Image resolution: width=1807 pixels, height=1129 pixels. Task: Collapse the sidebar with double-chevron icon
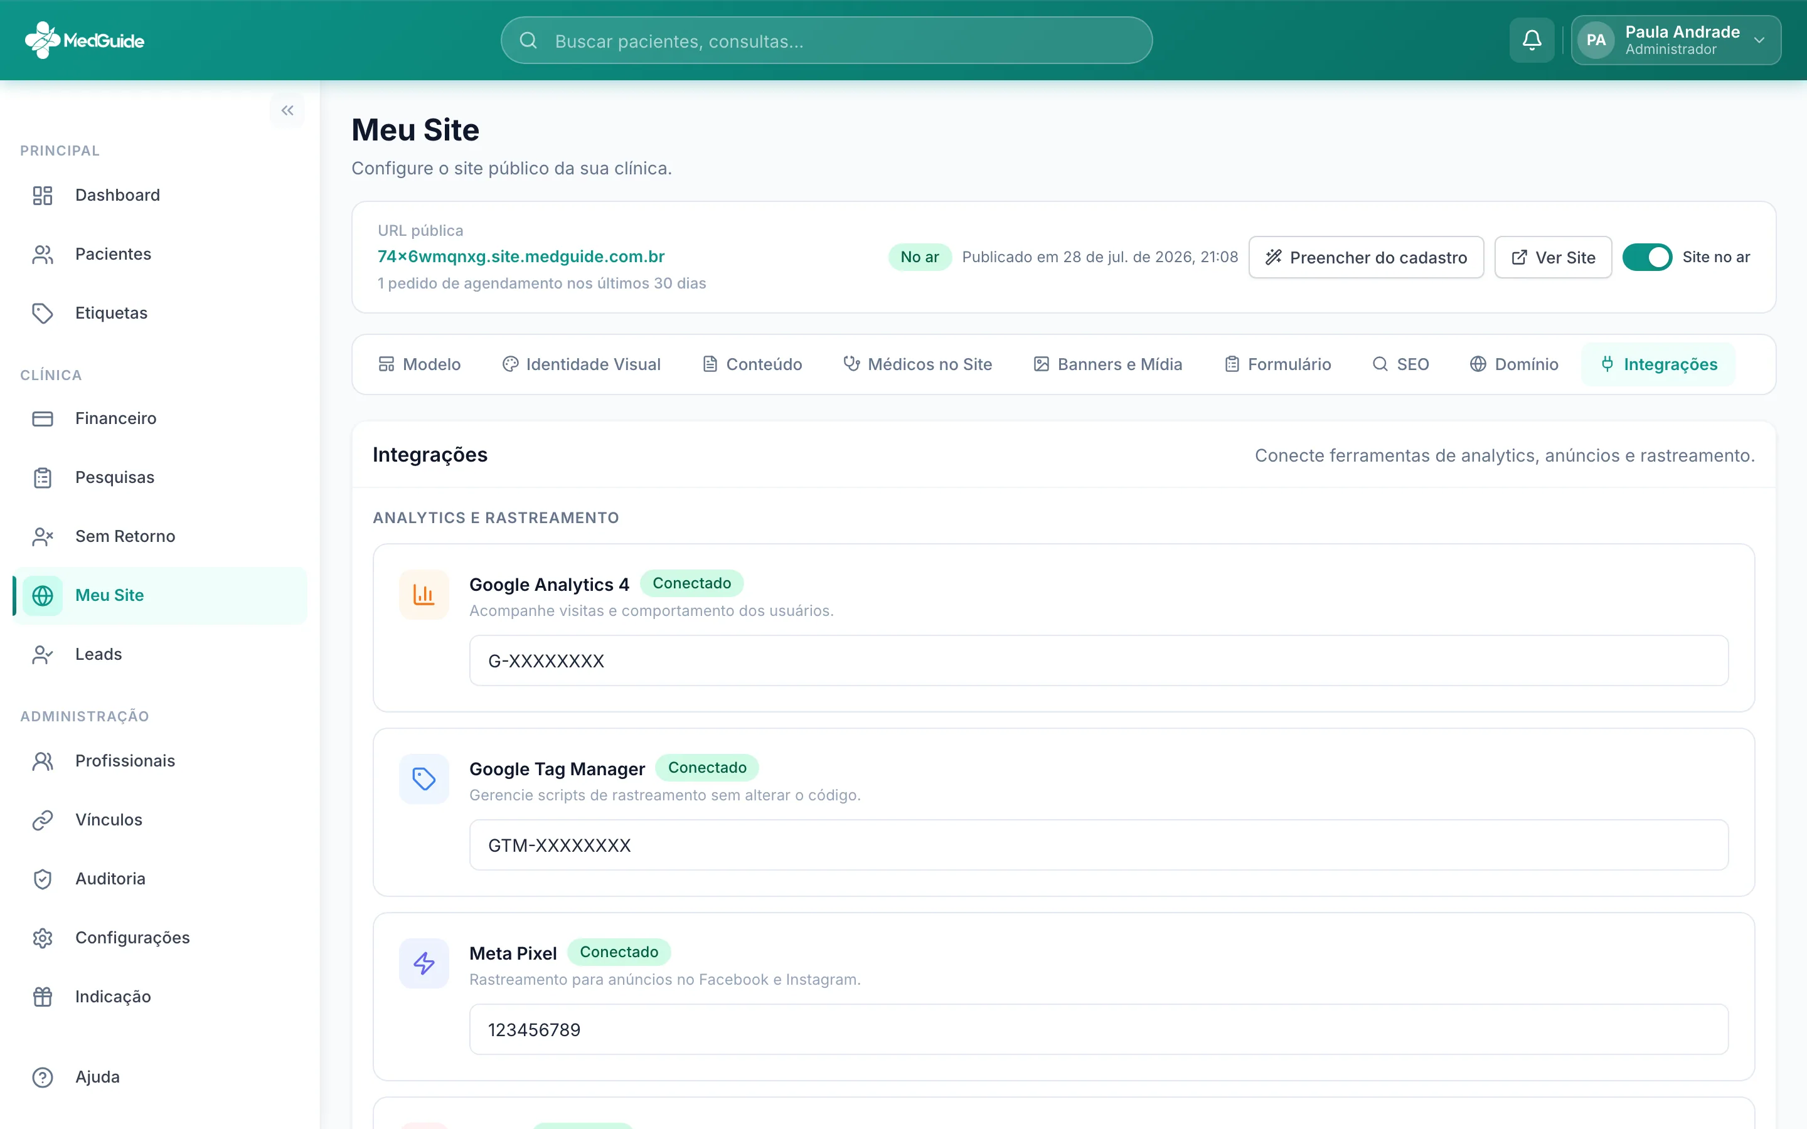pos(287,110)
